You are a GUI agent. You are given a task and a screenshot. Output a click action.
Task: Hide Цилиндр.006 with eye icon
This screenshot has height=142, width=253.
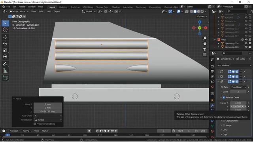246,47
